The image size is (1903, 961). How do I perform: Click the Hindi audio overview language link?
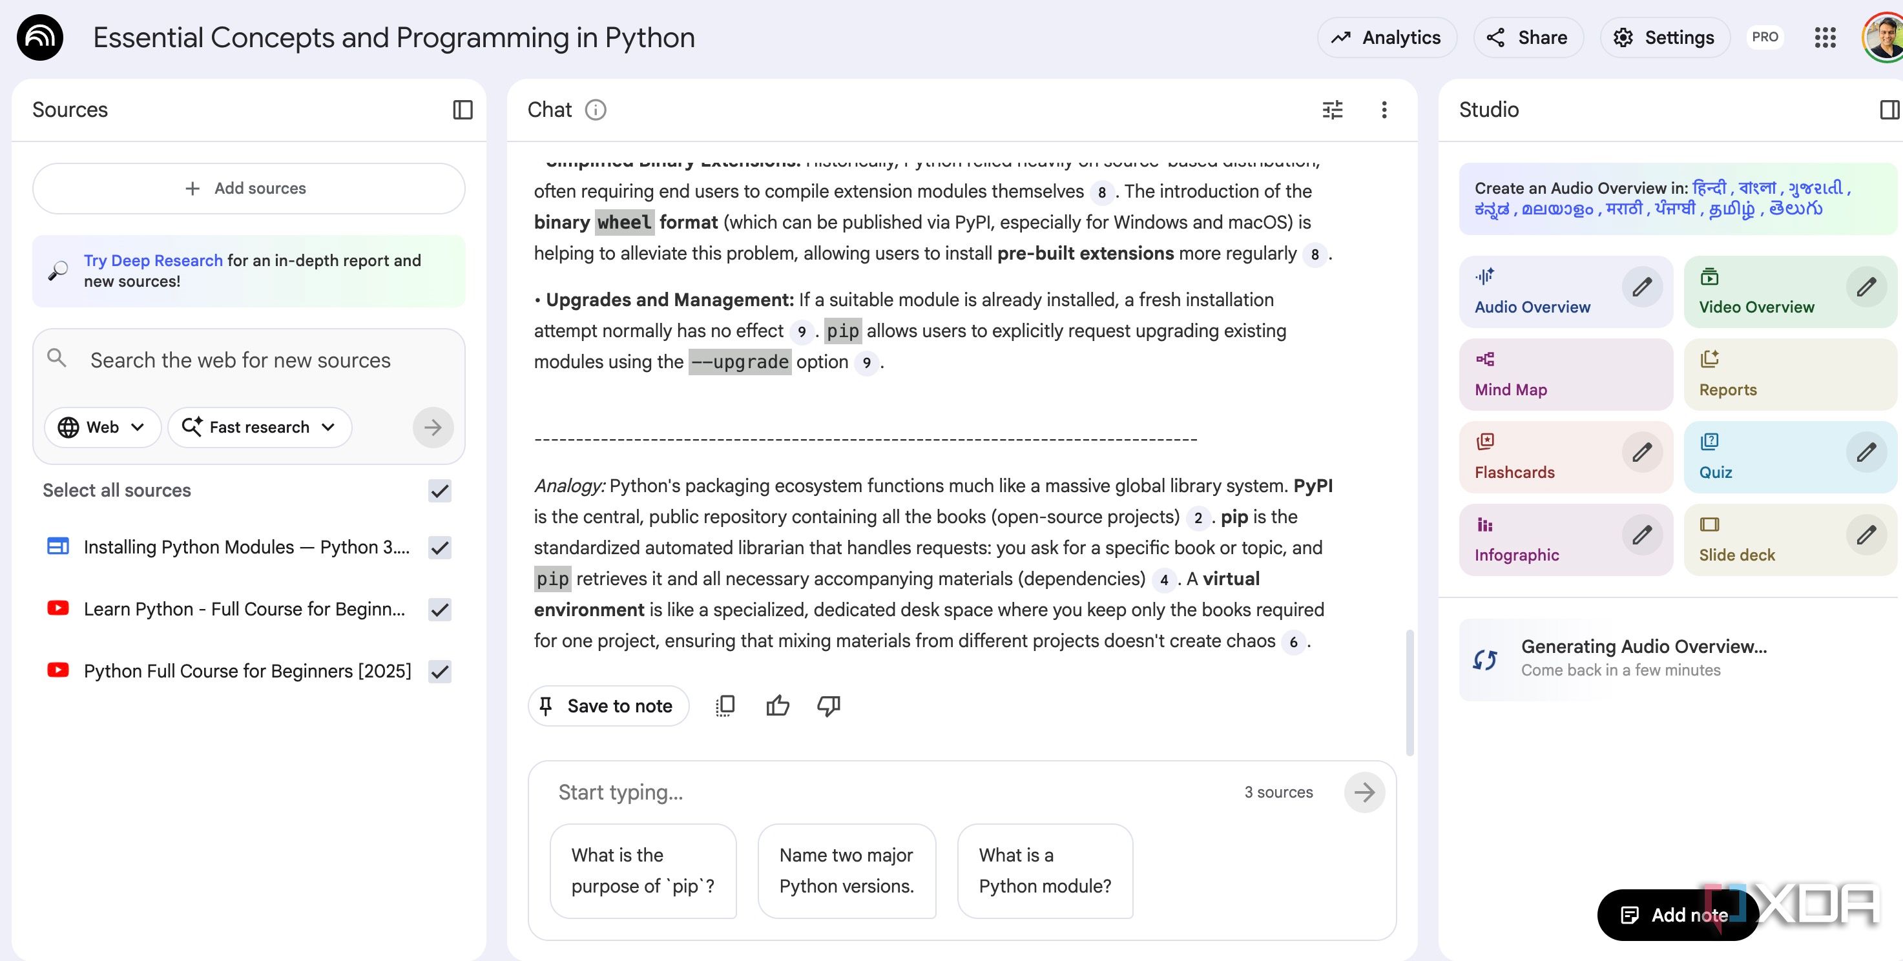1709,188
